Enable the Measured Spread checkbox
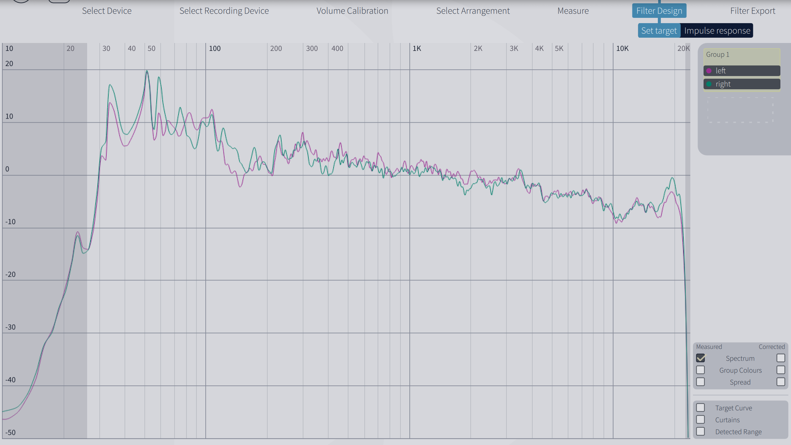Viewport: 791px width, 445px height. [701, 382]
